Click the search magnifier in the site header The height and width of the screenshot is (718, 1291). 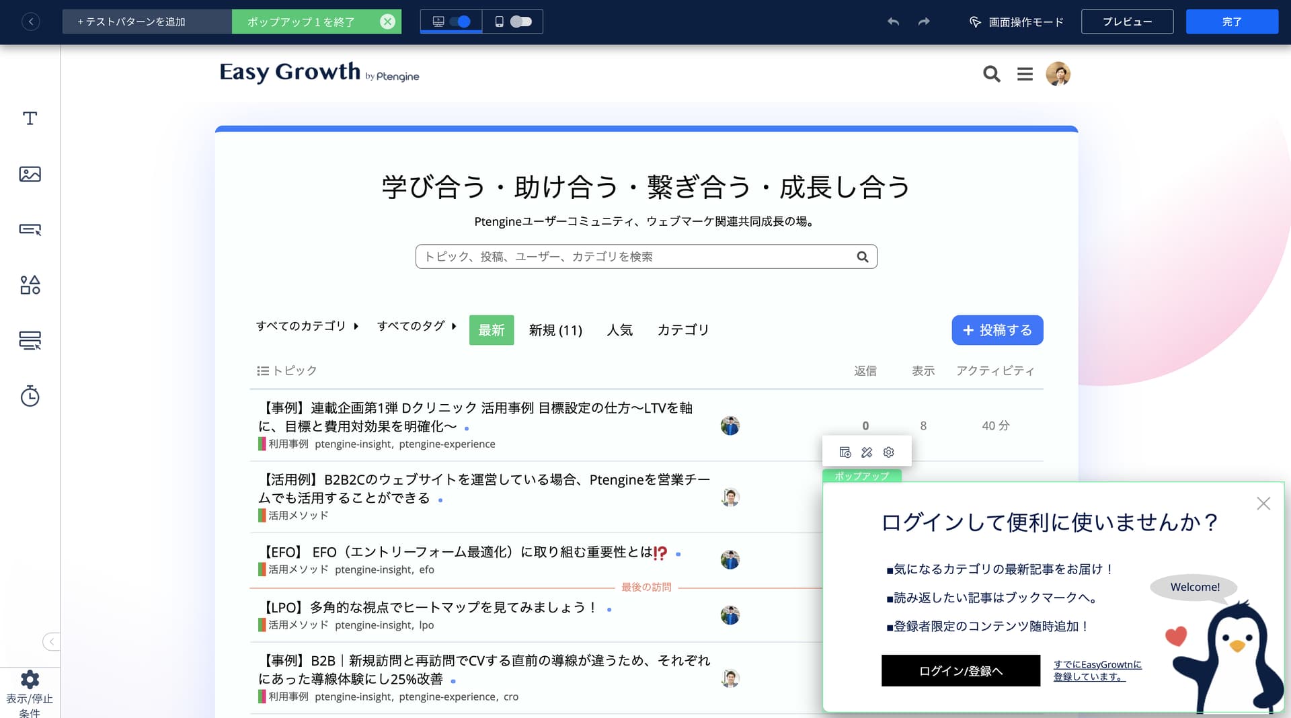click(x=991, y=74)
